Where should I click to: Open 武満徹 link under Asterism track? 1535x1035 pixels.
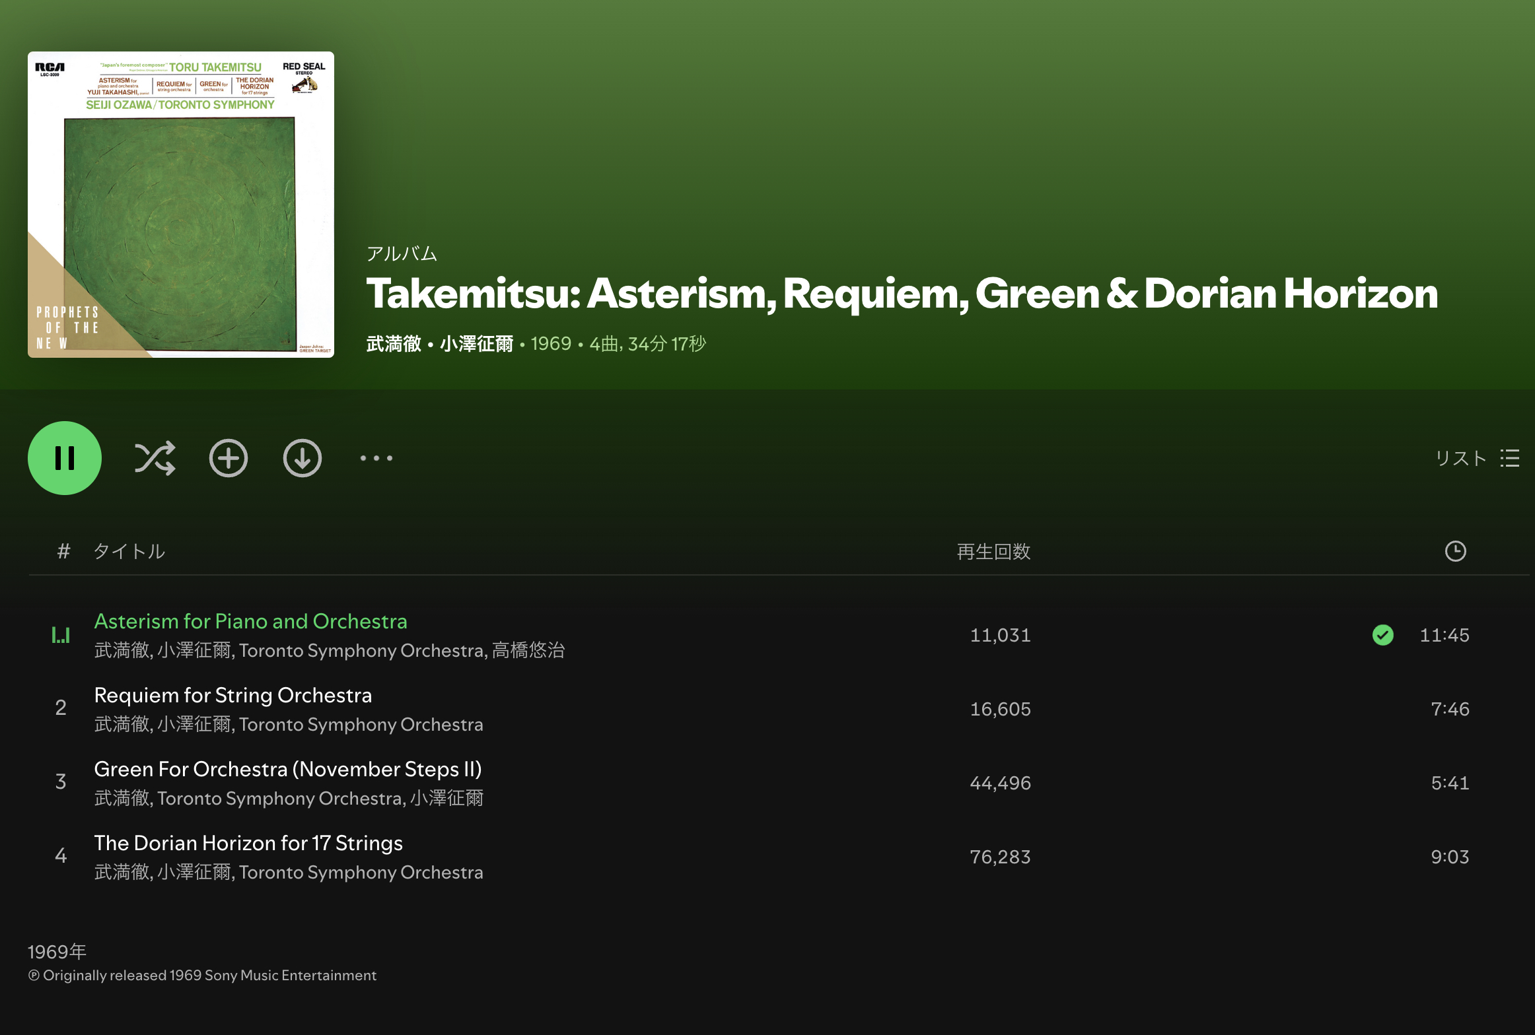tap(122, 650)
